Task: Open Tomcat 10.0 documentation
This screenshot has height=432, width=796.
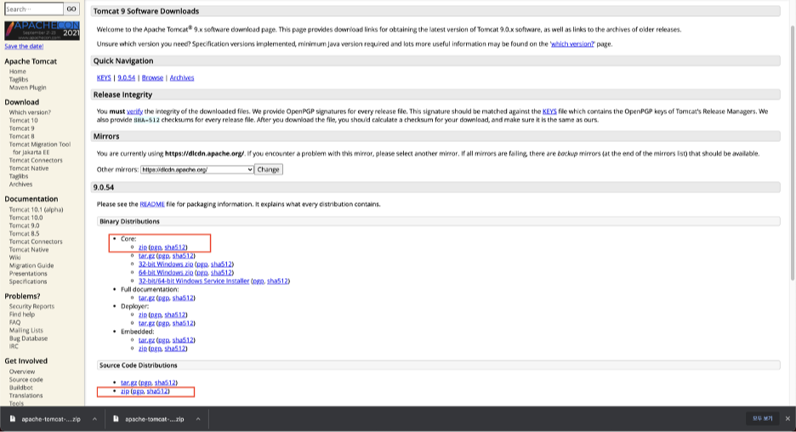Action: point(26,217)
